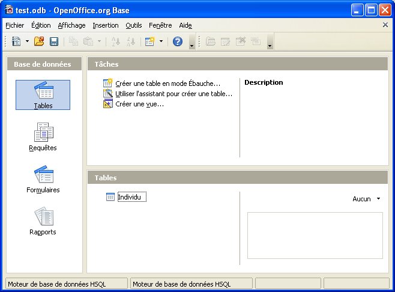Click the Sort ascending icon

coord(116,41)
